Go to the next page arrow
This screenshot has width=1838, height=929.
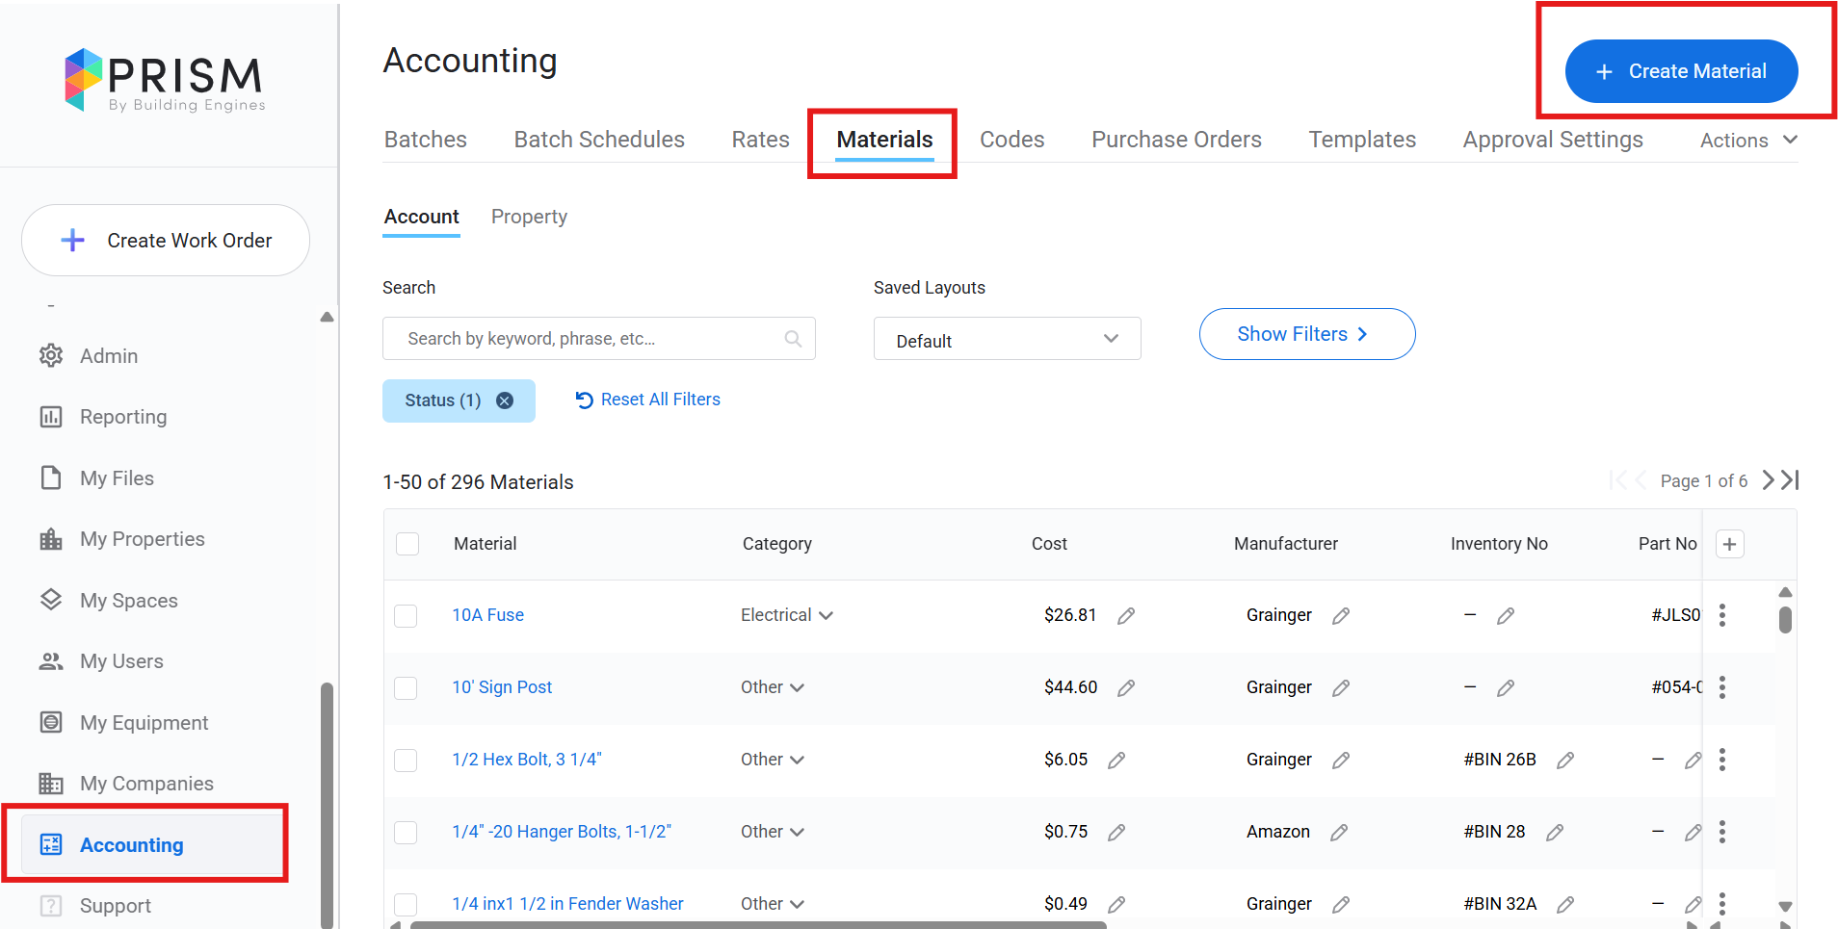(x=1769, y=480)
